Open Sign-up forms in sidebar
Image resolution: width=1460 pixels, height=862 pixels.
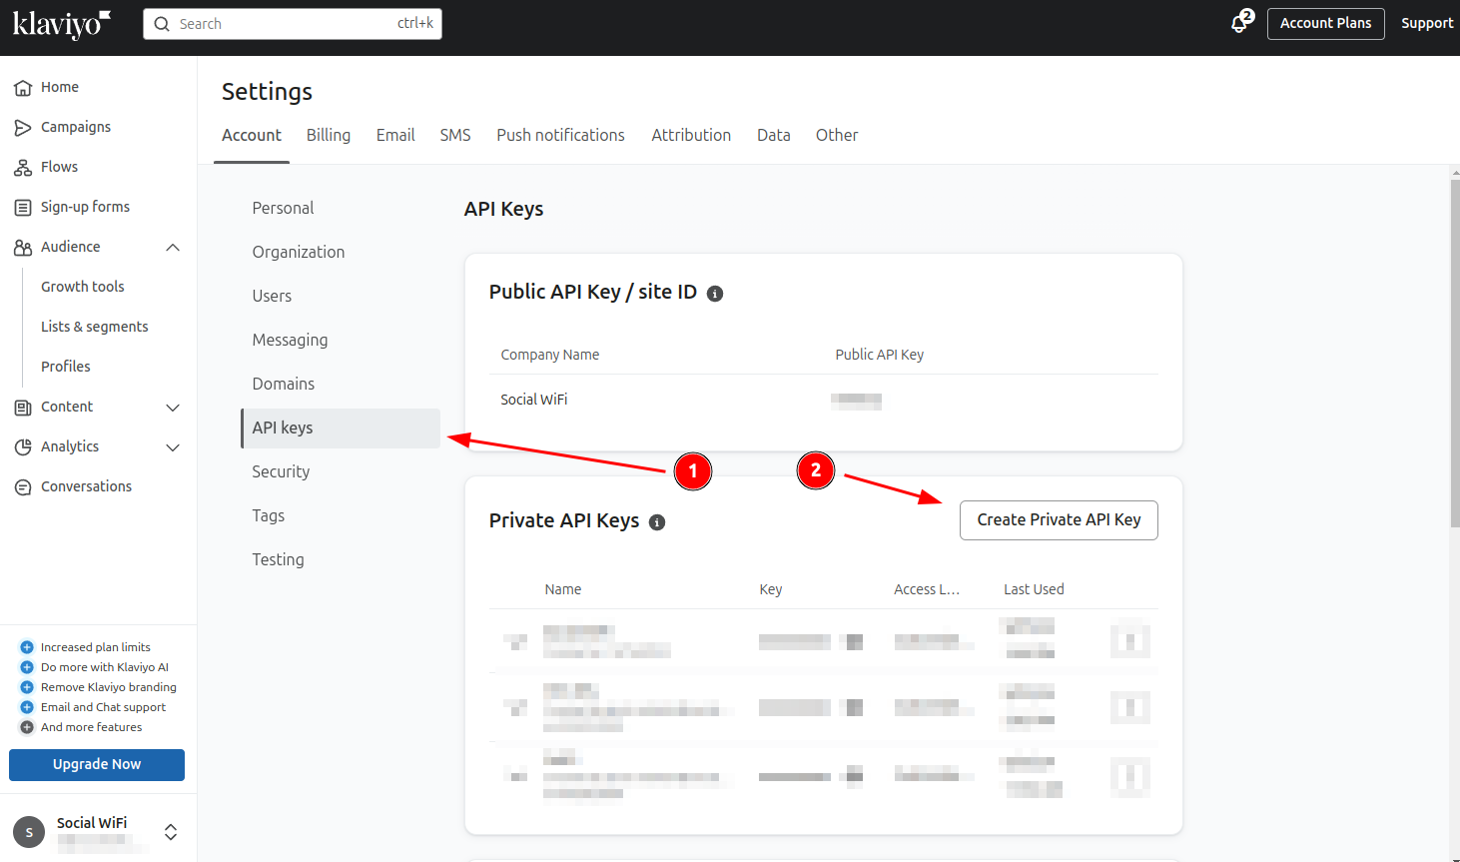[85, 207]
